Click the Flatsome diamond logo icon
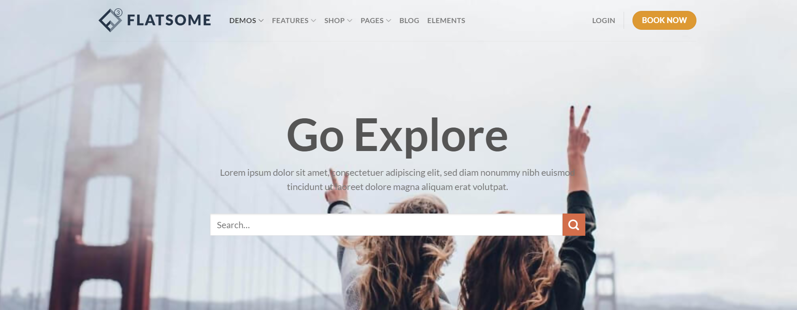Screen dimensions: 797x310 [110, 20]
